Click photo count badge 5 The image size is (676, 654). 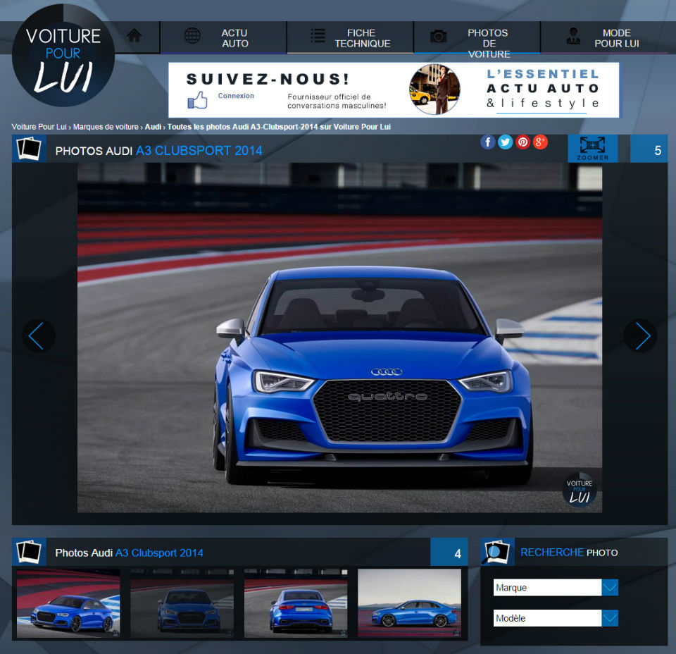649,149
